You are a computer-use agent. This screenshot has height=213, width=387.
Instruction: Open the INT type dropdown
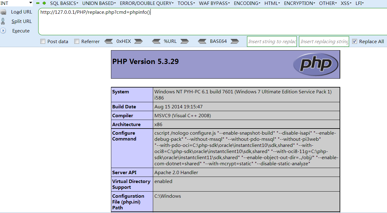(x=17, y=3)
